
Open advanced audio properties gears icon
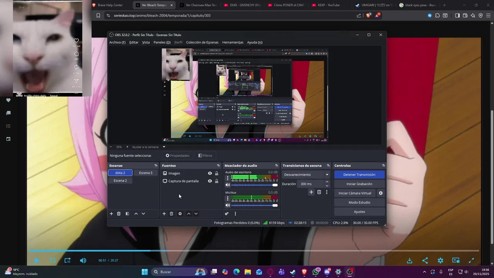[227, 214]
